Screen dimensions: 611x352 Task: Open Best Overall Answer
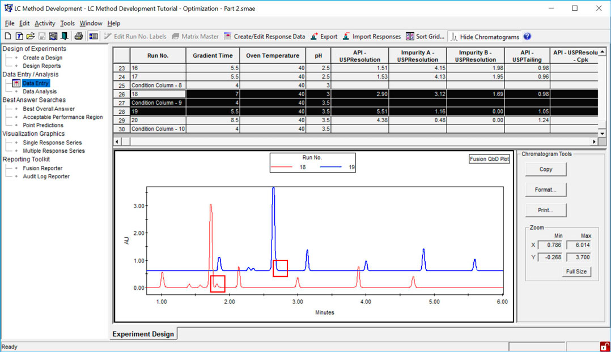(49, 109)
